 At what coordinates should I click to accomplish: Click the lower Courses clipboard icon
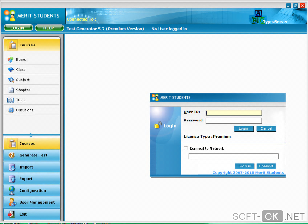click(12, 144)
